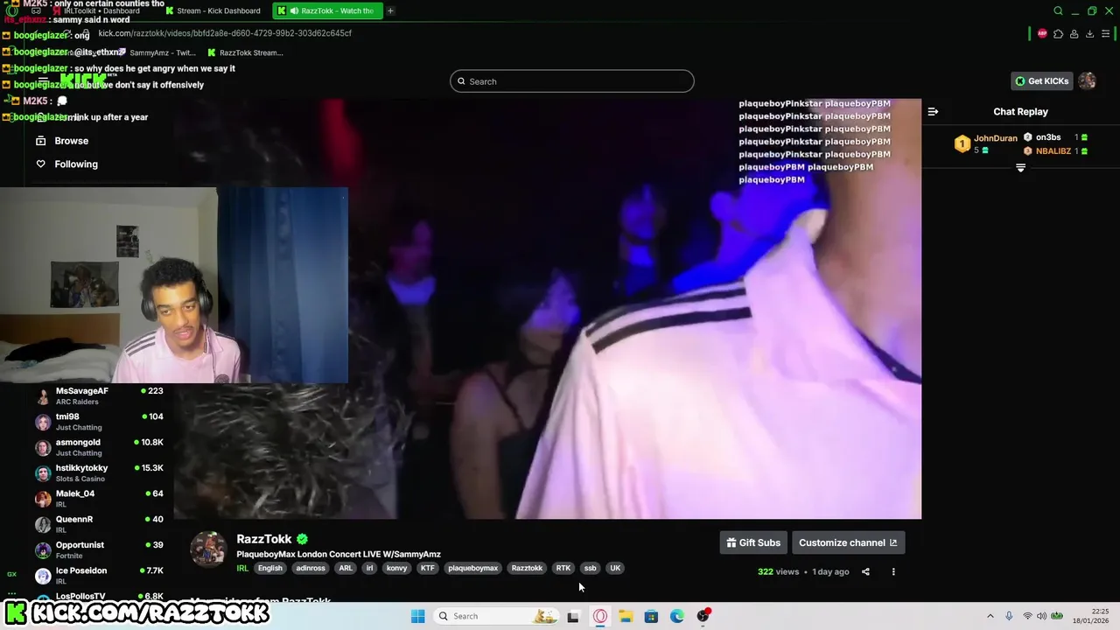Select the ARL tag

(346, 568)
